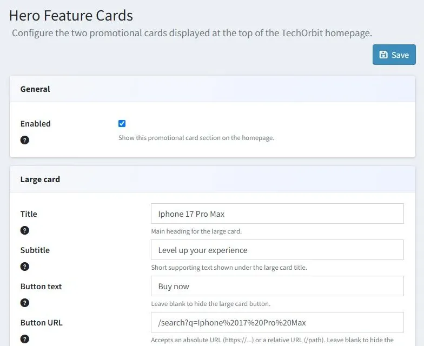This screenshot has height=346, width=424.
Task: Click 'Show this promotional card section' hint
Action: coord(196,138)
